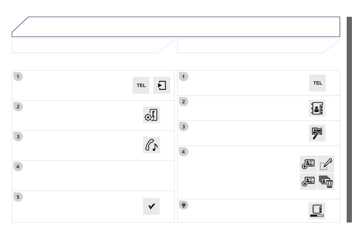352x234 pixels.
Task: Click the TEL icon beside the arrow-page icon
Action: pos(141,85)
